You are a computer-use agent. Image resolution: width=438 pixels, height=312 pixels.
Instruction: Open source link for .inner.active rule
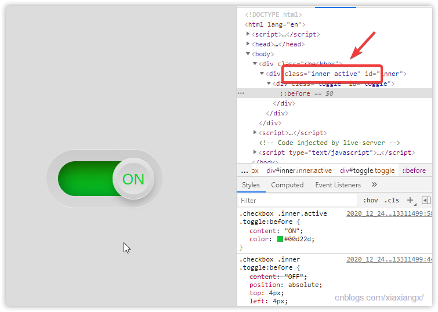click(x=389, y=213)
